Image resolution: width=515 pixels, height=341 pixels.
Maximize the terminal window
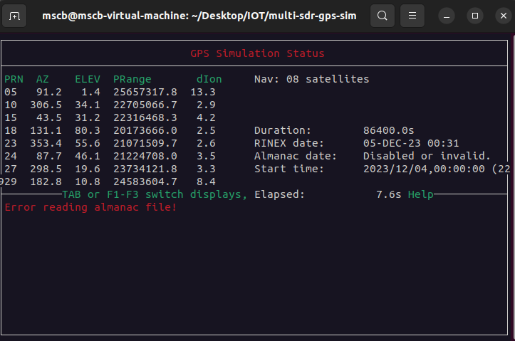(x=475, y=16)
